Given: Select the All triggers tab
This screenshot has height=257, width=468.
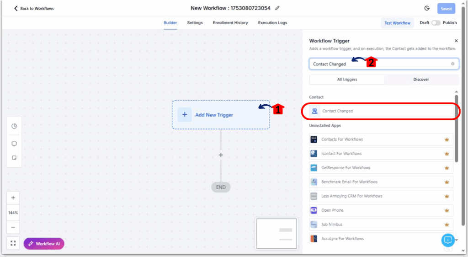Looking at the screenshot, I should click(x=347, y=80).
